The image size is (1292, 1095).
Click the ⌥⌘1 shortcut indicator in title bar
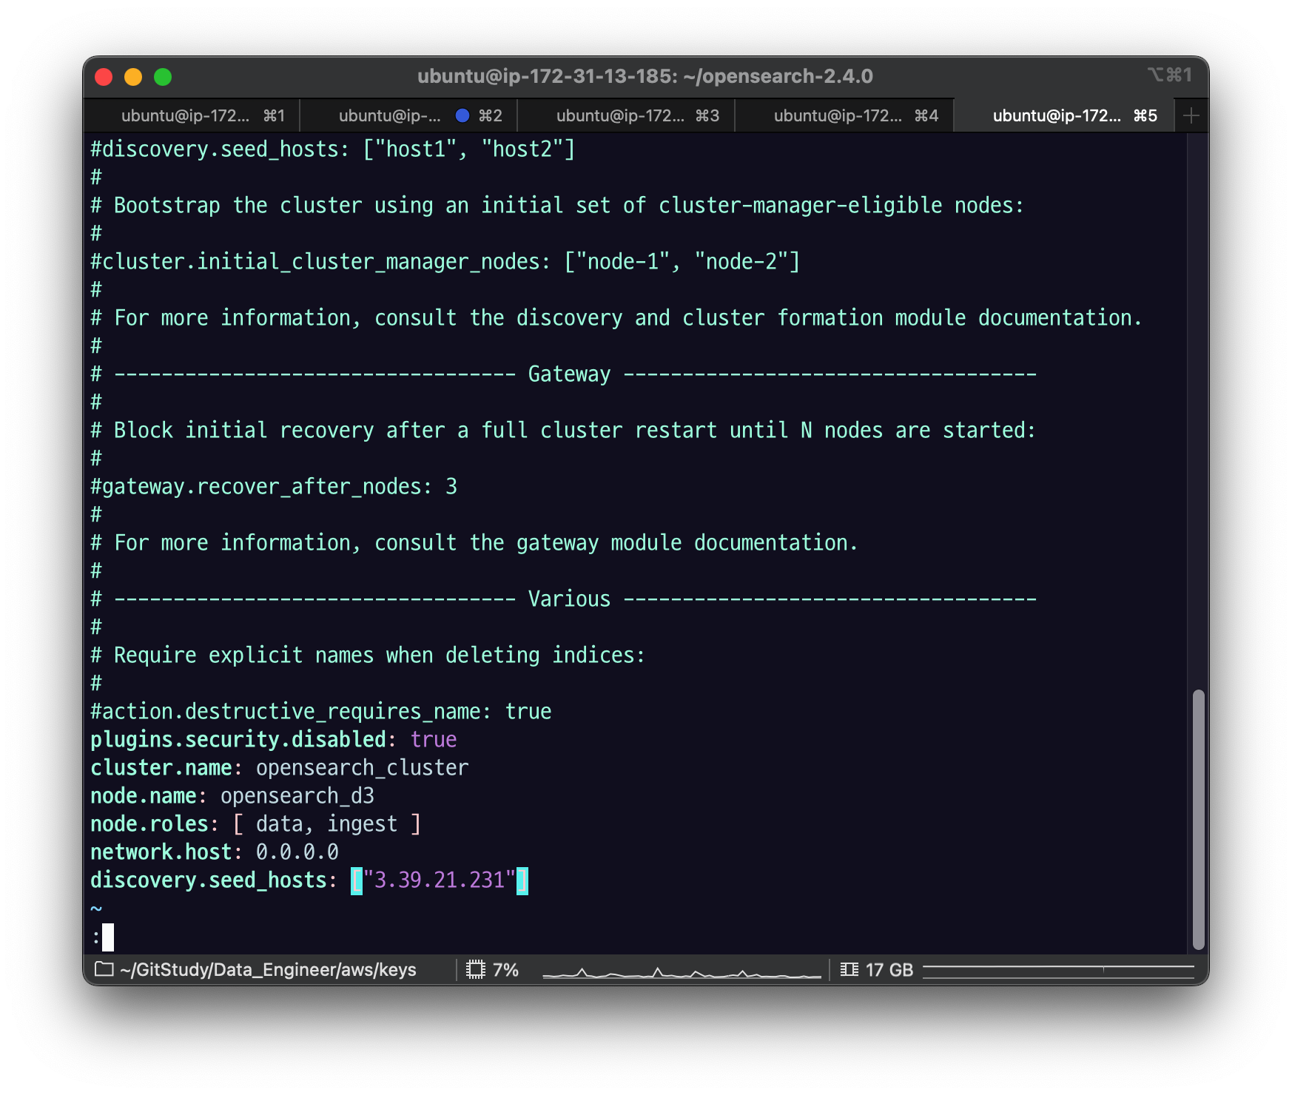click(1169, 75)
